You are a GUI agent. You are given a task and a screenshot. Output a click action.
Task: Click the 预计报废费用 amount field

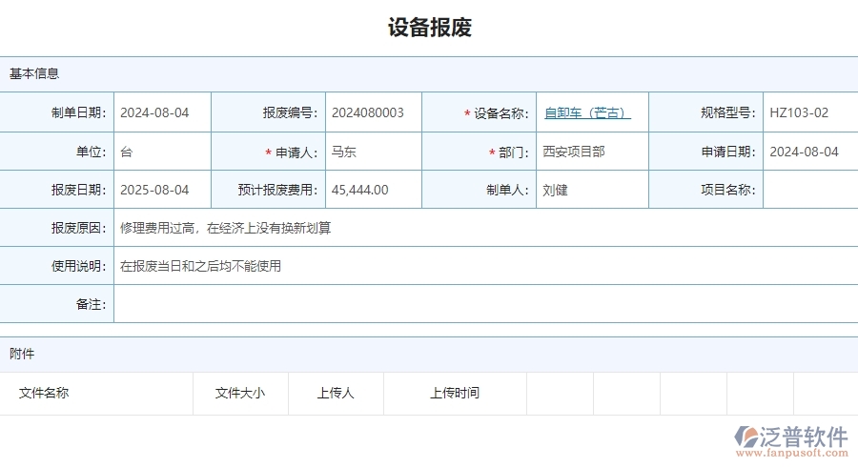point(373,190)
